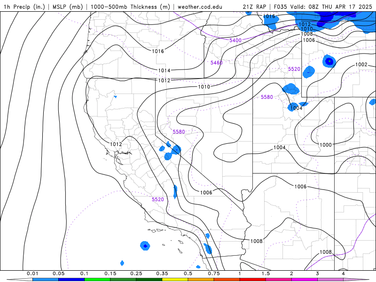Select the medium green 0.15–0.25 legend swatch
The width and height of the screenshot is (376, 282).
123,280
